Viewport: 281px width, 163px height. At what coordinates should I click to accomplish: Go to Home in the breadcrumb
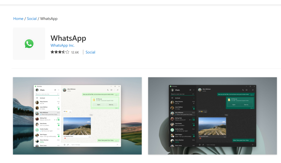[18, 19]
